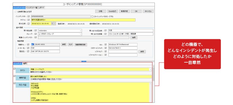The width and height of the screenshot is (233, 105).
Task: Click the empty ソフトウェアバージョン field
Action: [x=123, y=55]
